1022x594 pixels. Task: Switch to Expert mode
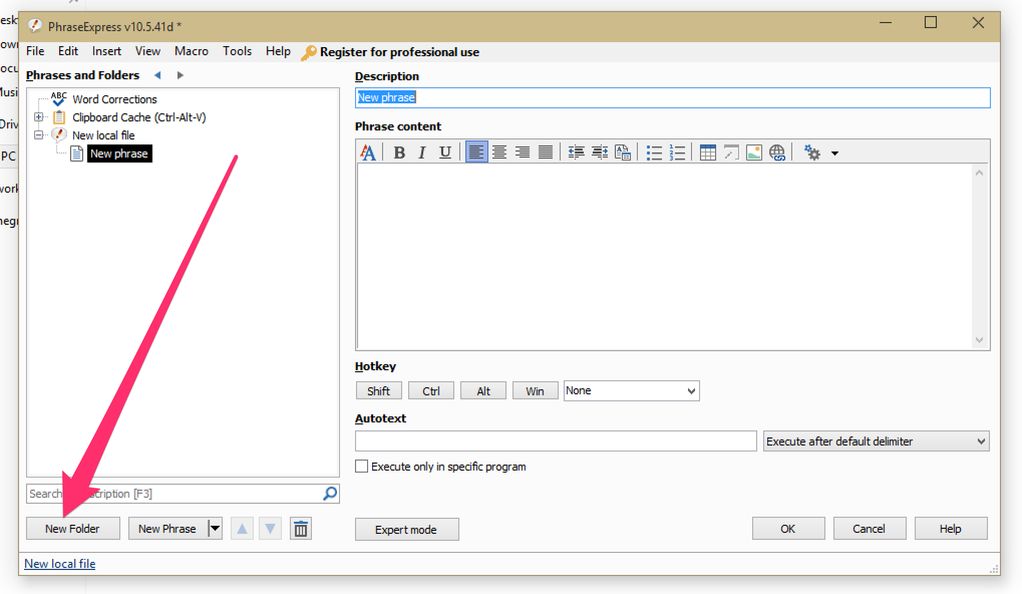407,530
